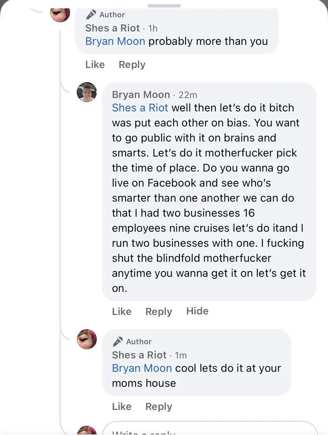
Task: Reply to Bryan Moon's long comment
Action: coord(159,311)
